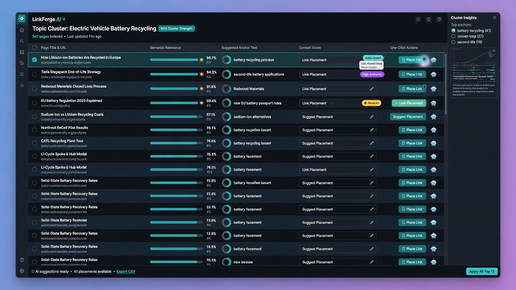Viewport: 516px width, 290px height.
Task: Click sun icon in Tesla Megapack row
Action: click(202, 74)
